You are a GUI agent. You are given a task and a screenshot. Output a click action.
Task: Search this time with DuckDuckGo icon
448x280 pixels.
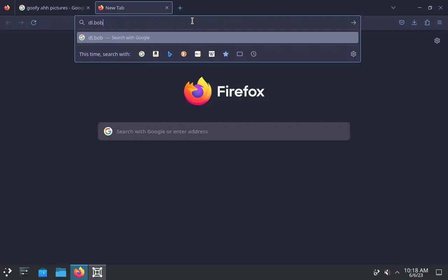click(184, 54)
